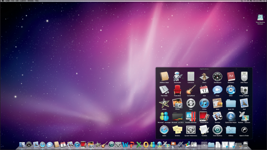The height and width of the screenshot is (150, 267).
Task: Open iCal calendar icon in the Dock
Action: point(63,145)
